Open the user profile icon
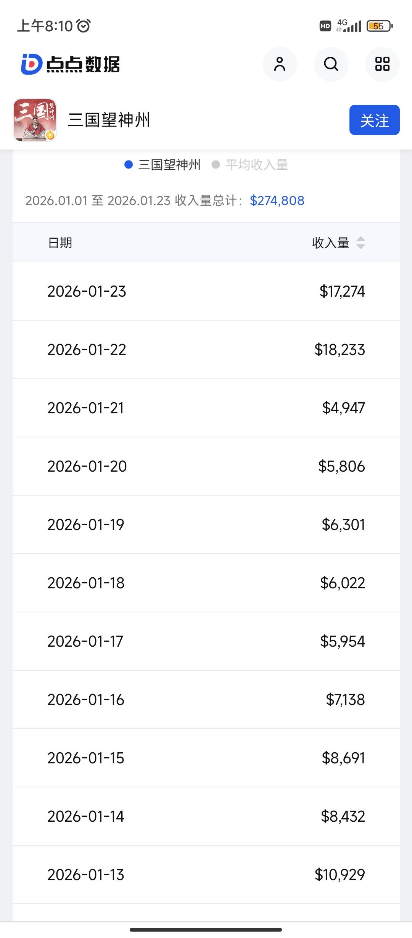 point(279,64)
